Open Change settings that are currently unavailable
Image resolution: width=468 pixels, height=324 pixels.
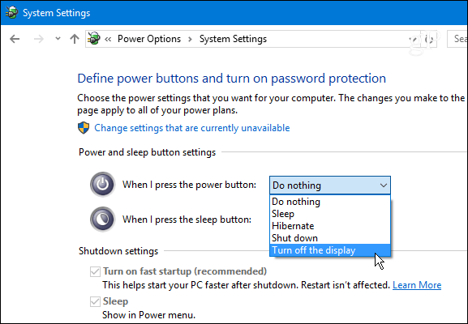[192, 128]
